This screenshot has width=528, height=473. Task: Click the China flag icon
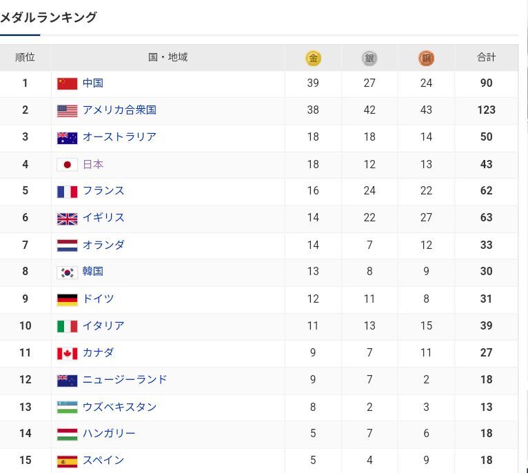[x=68, y=83]
